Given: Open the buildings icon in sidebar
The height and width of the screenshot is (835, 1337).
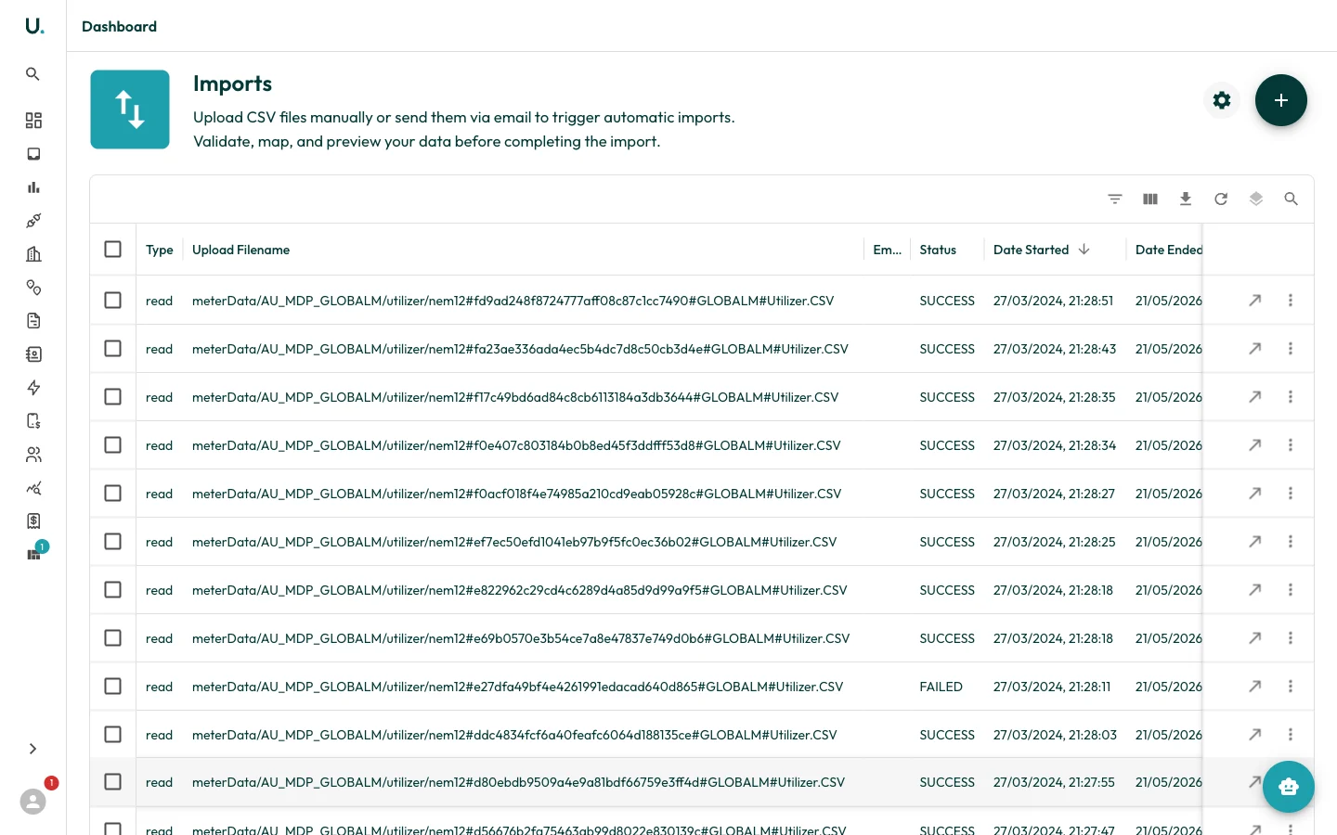Looking at the screenshot, I should click(33, 254).
